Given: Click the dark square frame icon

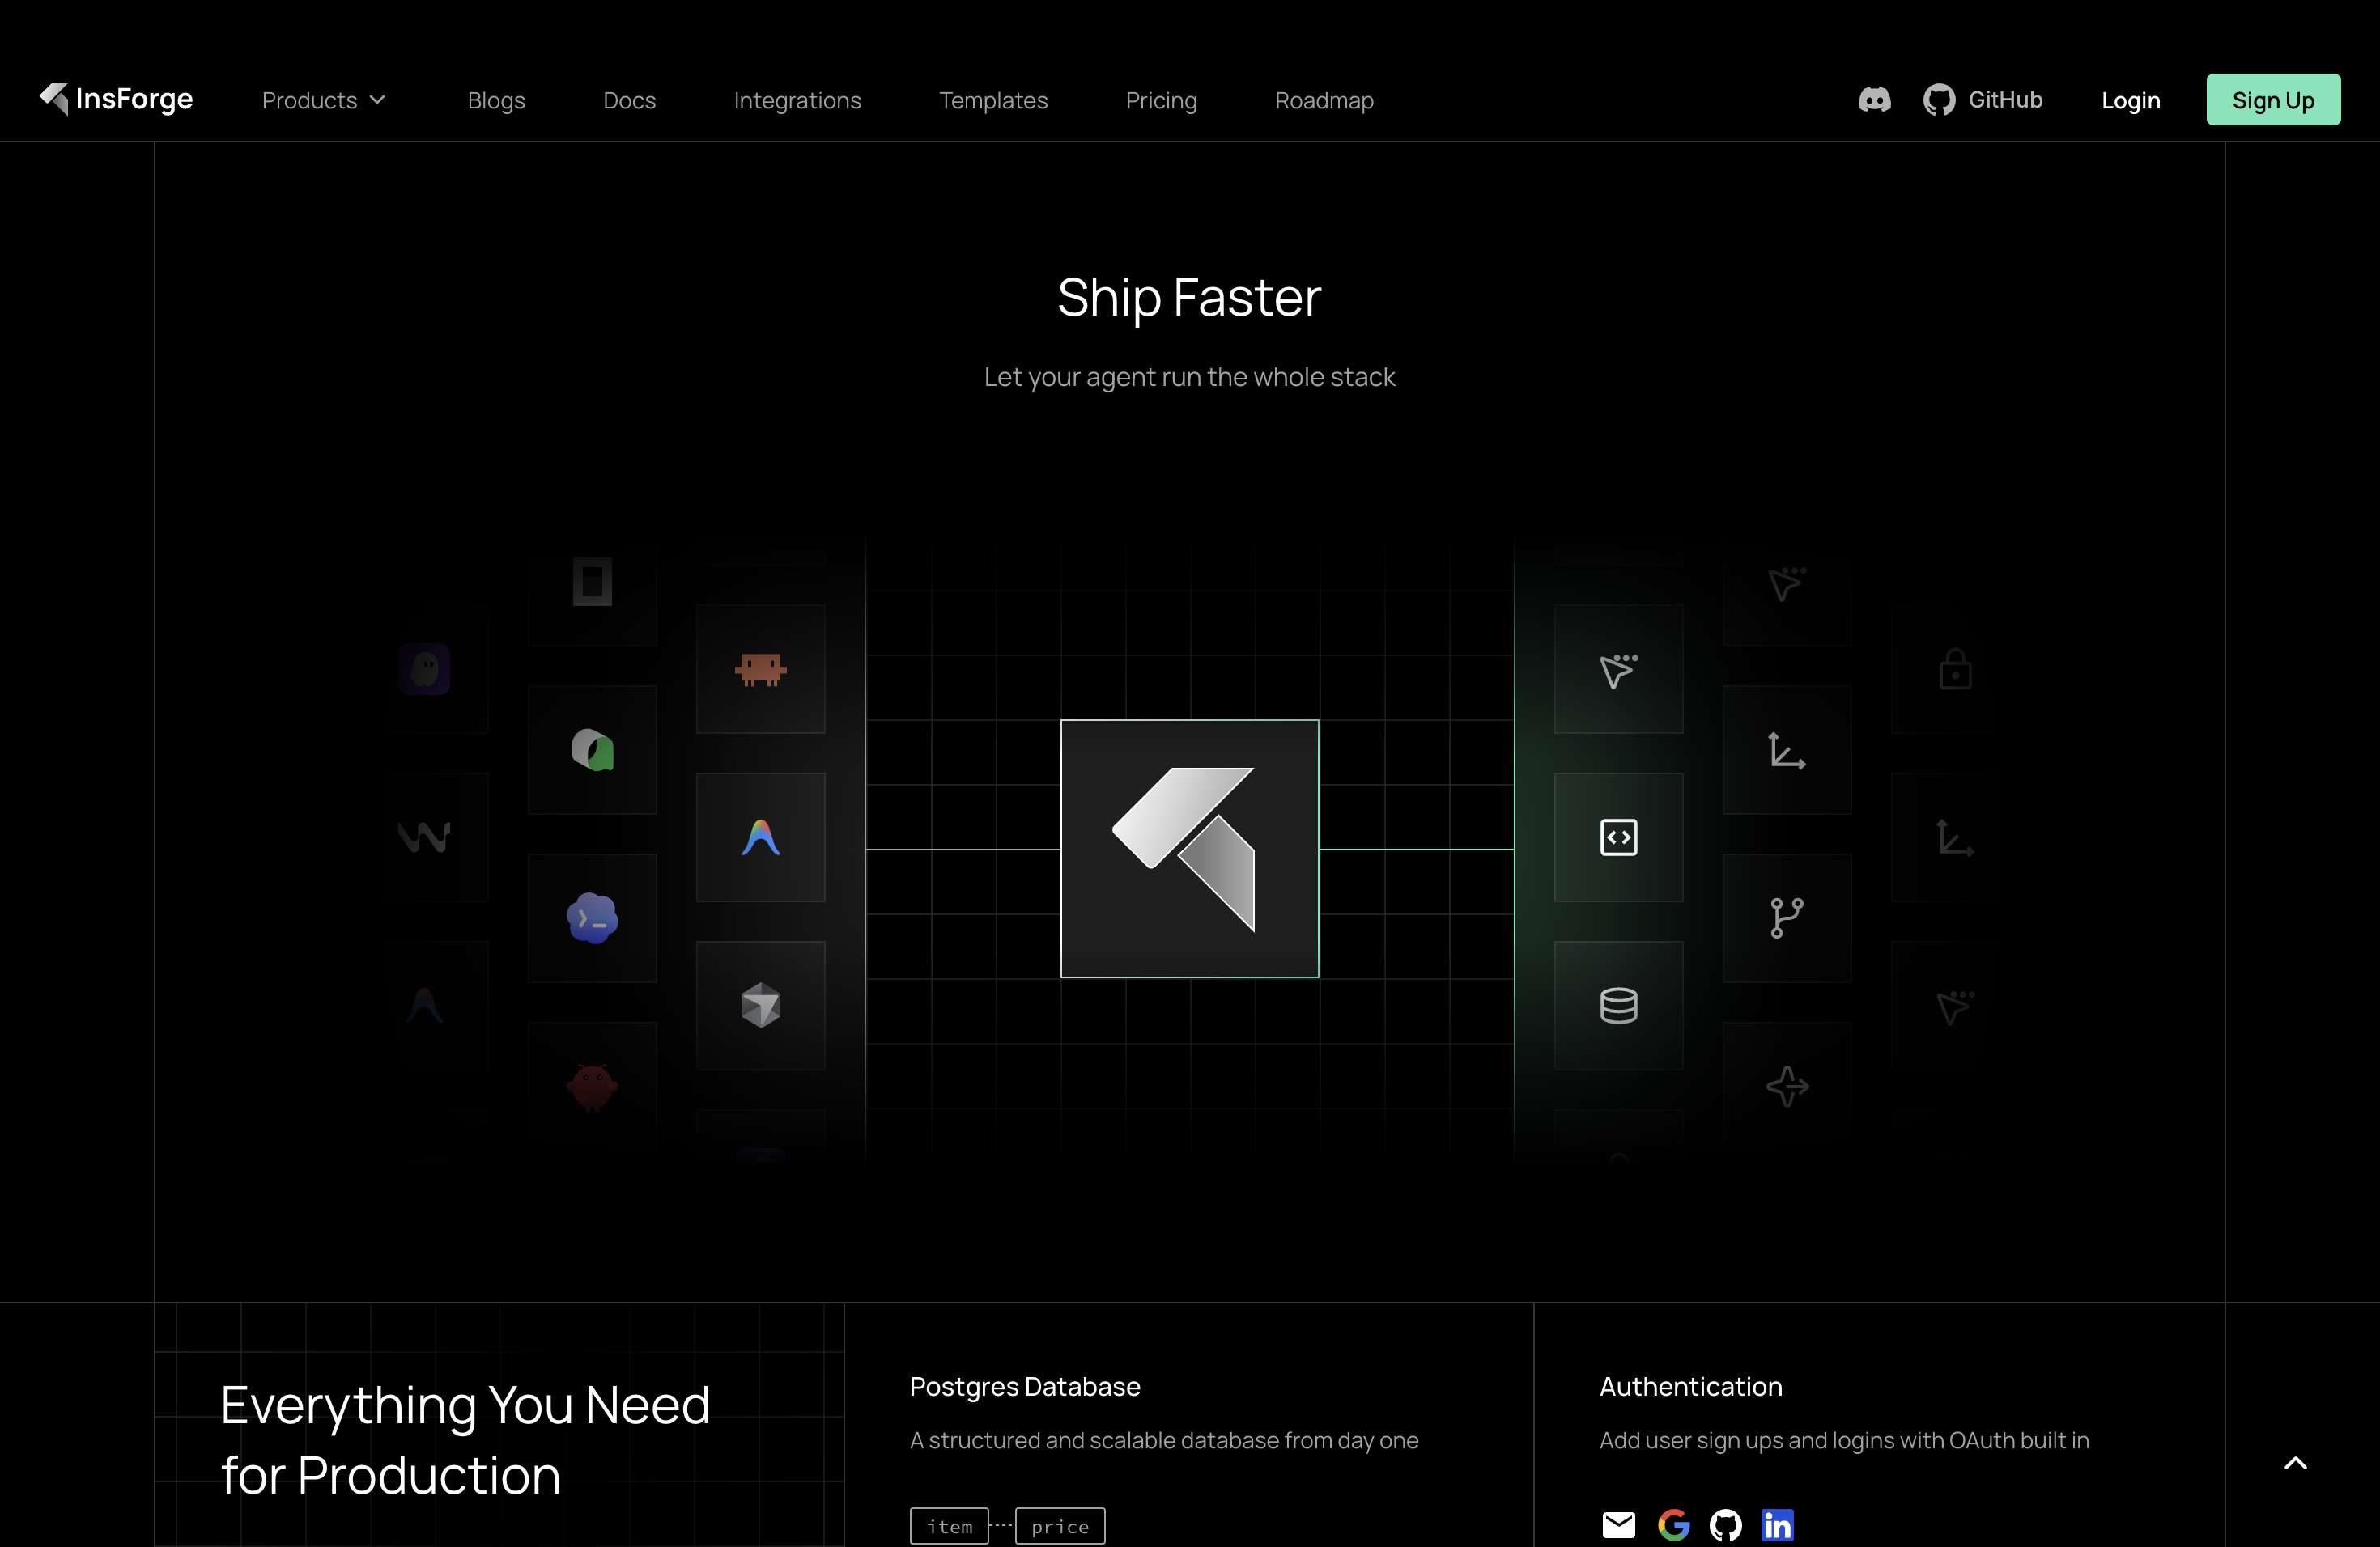Looking at the screenshot, I should pyautogui.click(x=592, y=582).
